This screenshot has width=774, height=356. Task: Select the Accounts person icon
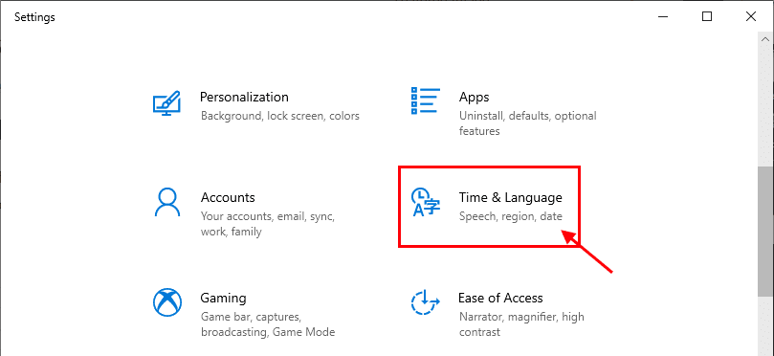point(166,202)
